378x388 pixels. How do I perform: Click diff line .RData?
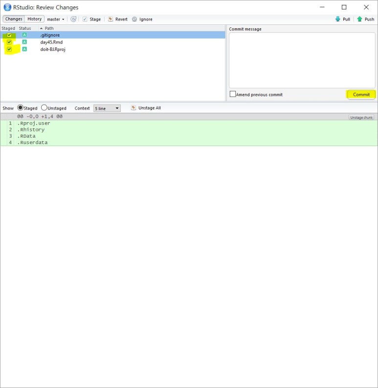(26, 136)
